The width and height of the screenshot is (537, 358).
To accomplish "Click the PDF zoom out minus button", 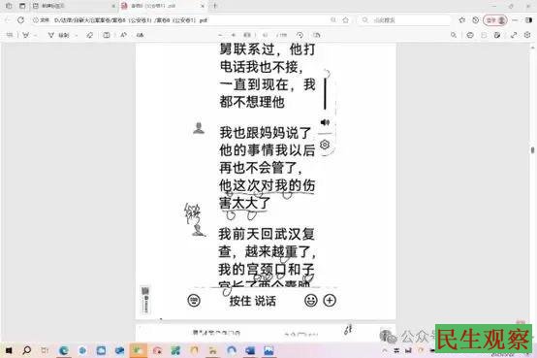I will tap(220, 35).
